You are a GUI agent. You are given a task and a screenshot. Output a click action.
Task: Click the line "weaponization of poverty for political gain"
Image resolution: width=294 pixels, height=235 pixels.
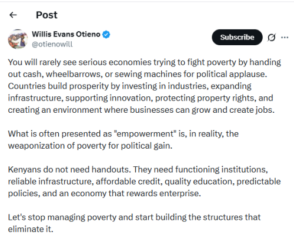tap(90, 146)
